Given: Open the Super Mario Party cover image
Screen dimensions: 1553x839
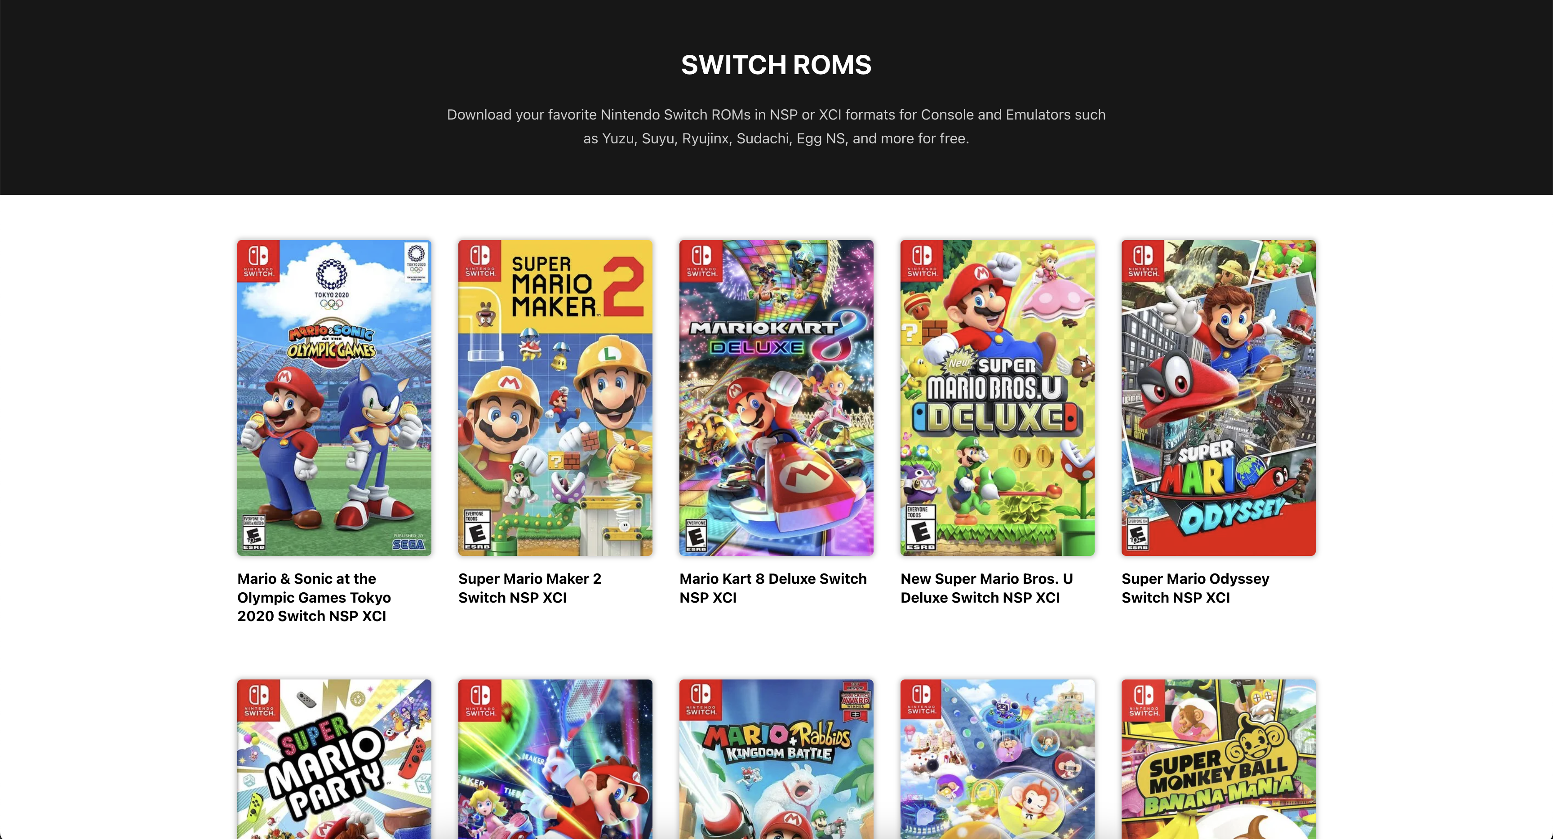Looking at the screenshot, I should [x=334, y=759].
